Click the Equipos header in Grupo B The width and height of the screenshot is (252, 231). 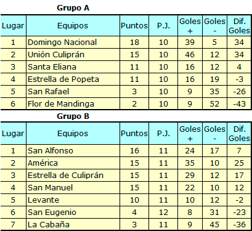point(73,134)
